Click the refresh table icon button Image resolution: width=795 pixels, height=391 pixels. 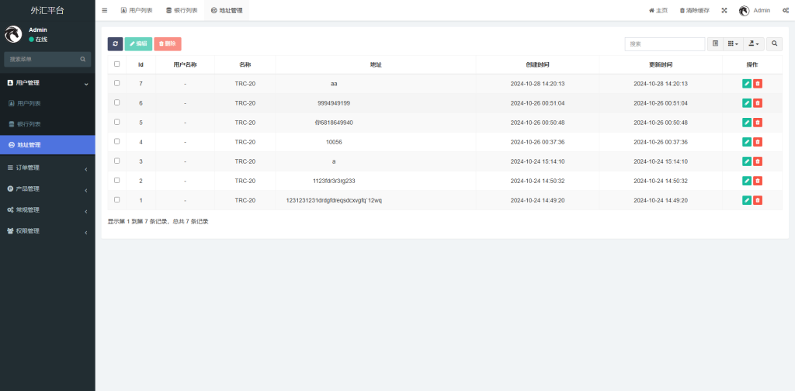[115, 44]
